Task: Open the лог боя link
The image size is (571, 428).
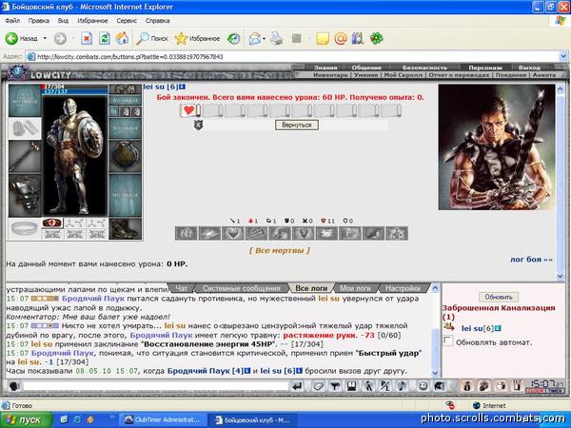Action: (531, 260)
